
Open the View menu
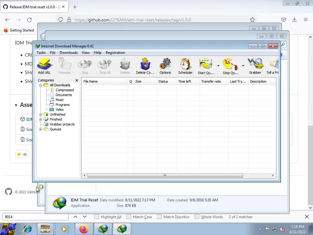coord(86,53)
